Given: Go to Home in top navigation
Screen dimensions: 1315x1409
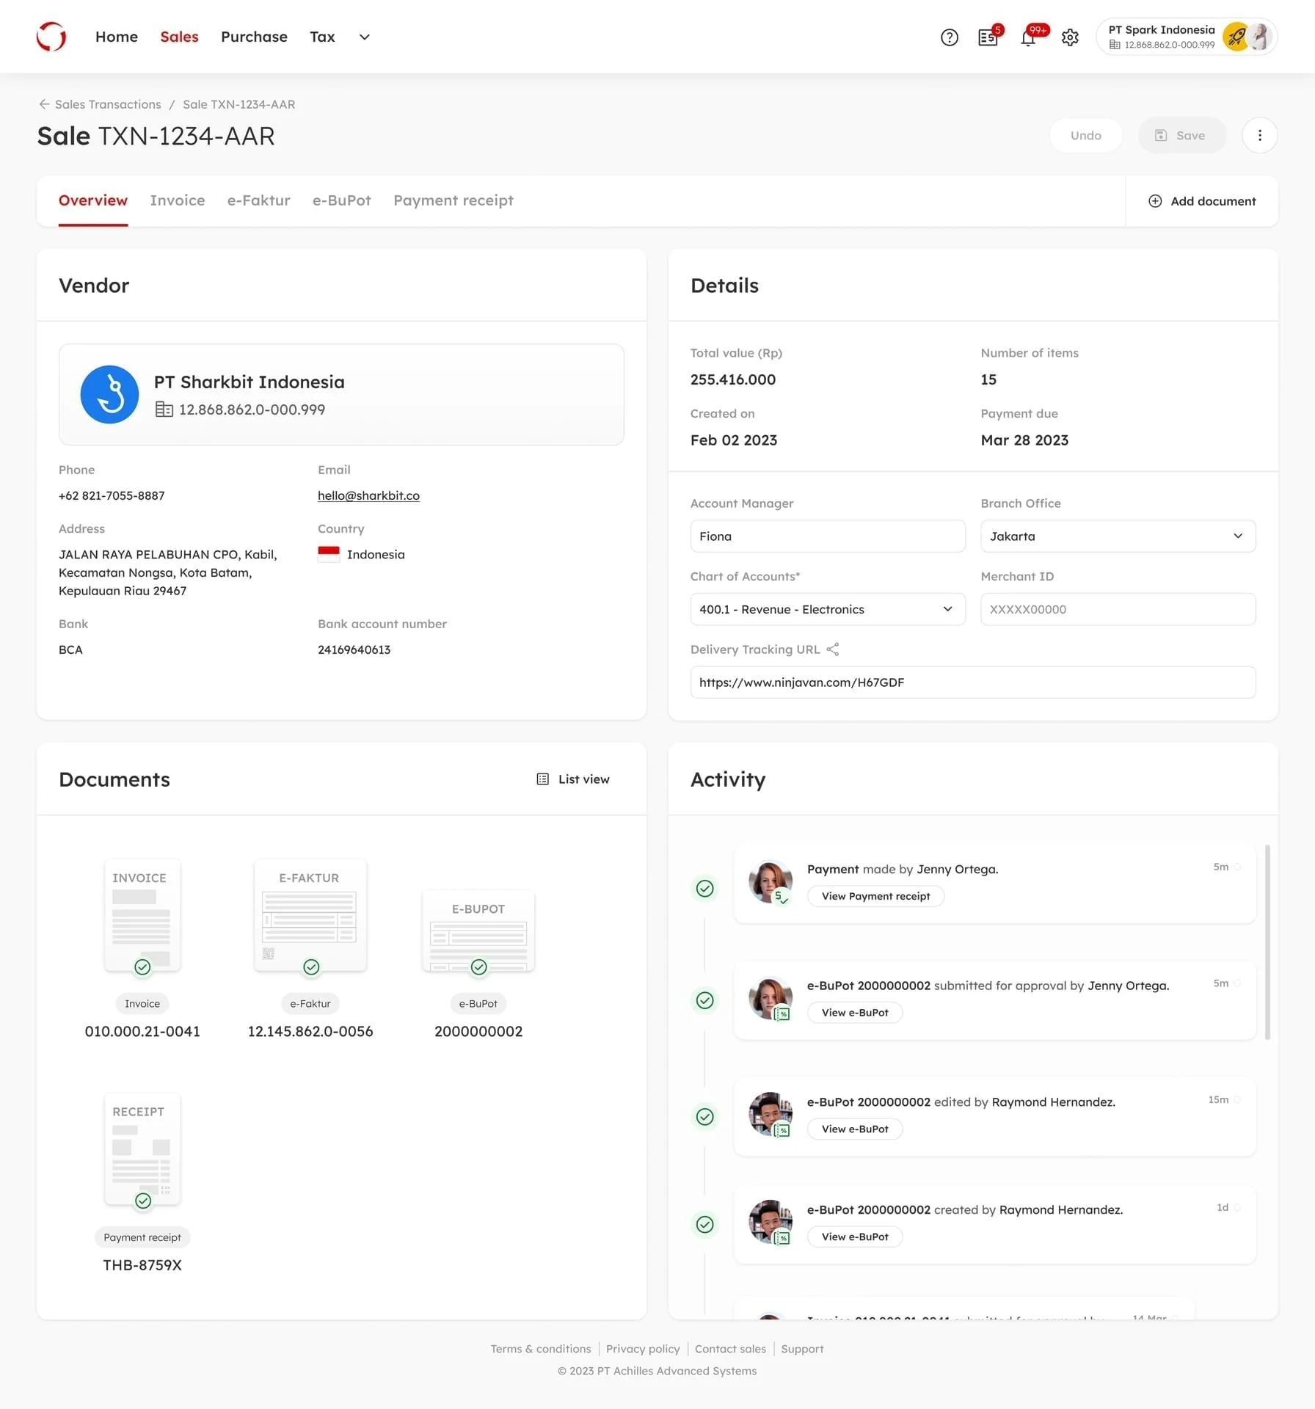Looking at the screenshot, I should point(117,37).
